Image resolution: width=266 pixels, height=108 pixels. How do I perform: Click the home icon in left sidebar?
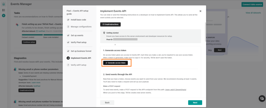click(x=3, y=4)
